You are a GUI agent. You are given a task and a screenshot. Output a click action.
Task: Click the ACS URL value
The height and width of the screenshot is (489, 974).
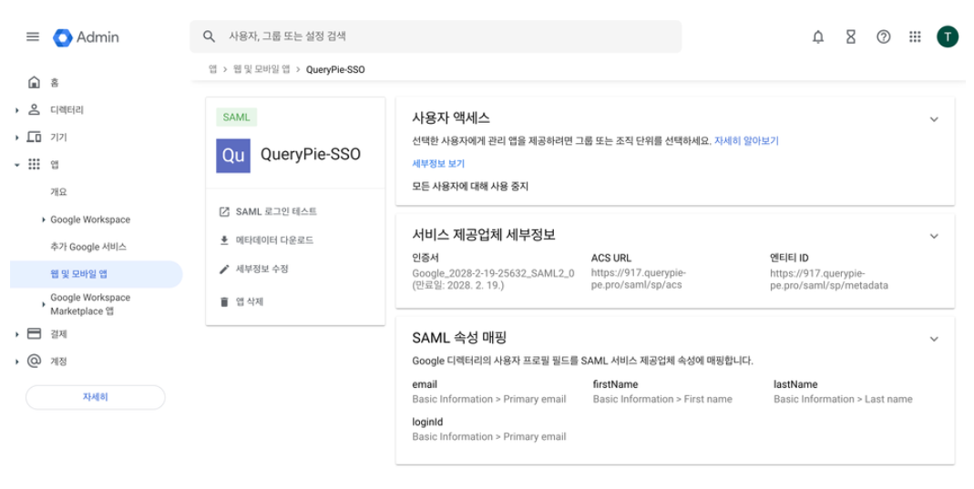point(639,280)
